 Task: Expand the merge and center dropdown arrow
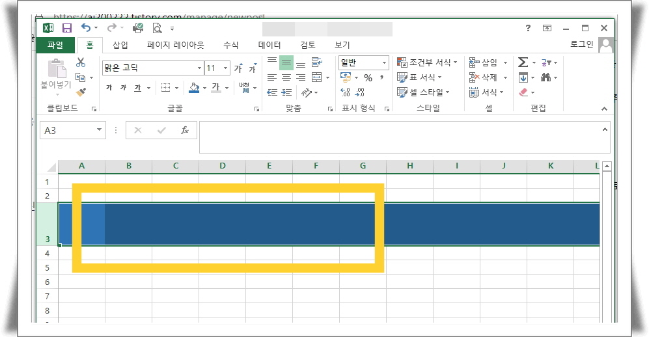point(328,77)
